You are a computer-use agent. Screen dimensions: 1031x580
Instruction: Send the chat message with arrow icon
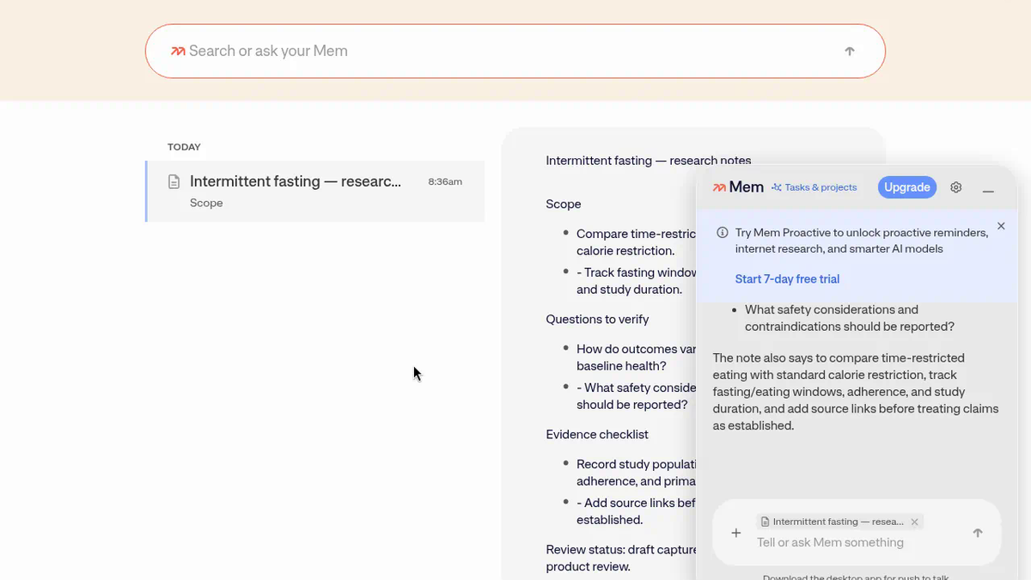(978, 533)
